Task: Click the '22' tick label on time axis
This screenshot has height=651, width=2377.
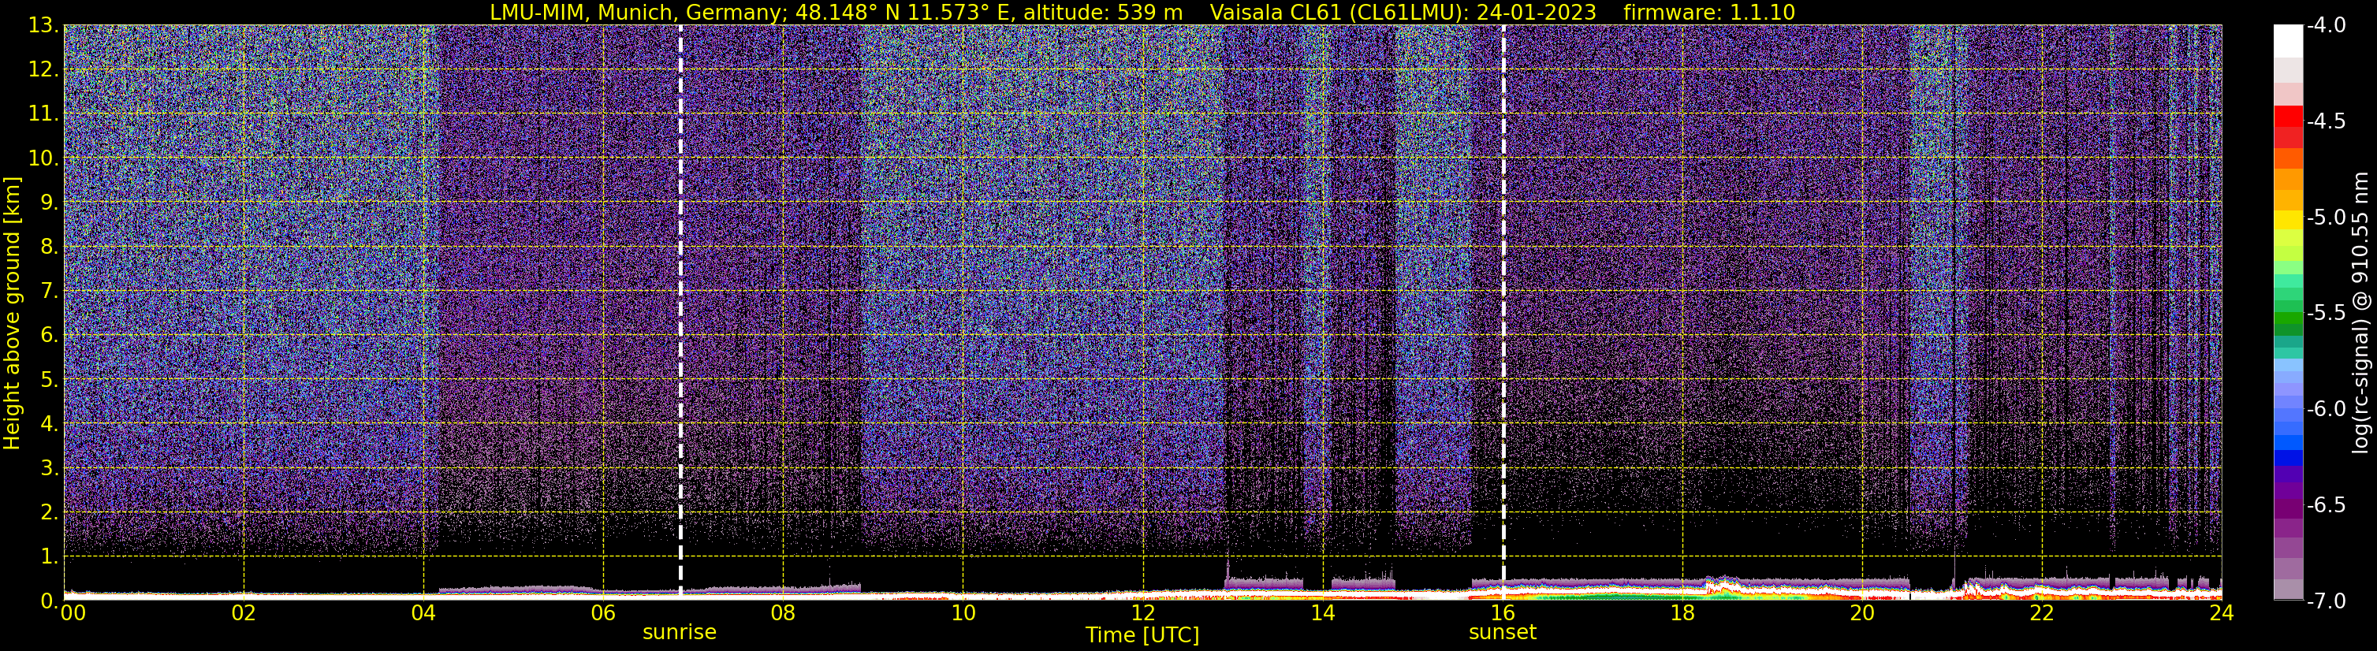Action: click(x=2042, y=614)
